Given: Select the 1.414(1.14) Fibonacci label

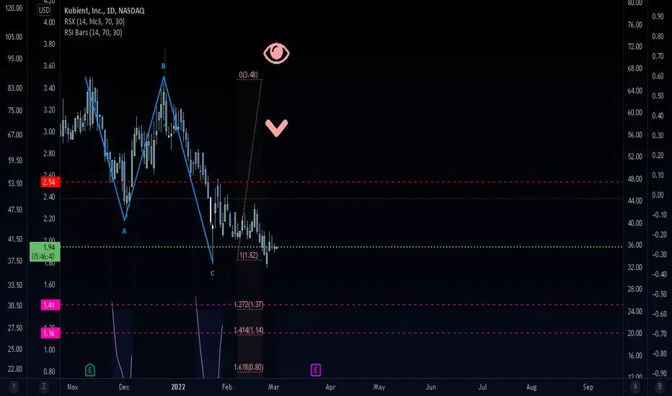Looking at the screenshot, I should click(249, 330).
